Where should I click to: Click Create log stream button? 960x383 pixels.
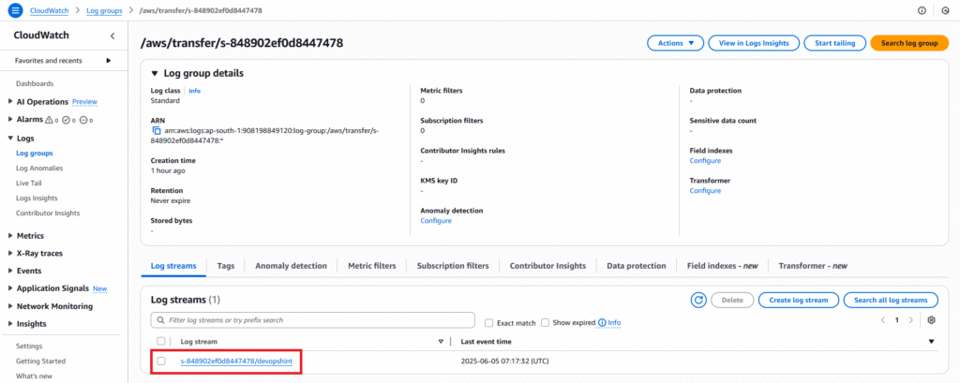799,301
